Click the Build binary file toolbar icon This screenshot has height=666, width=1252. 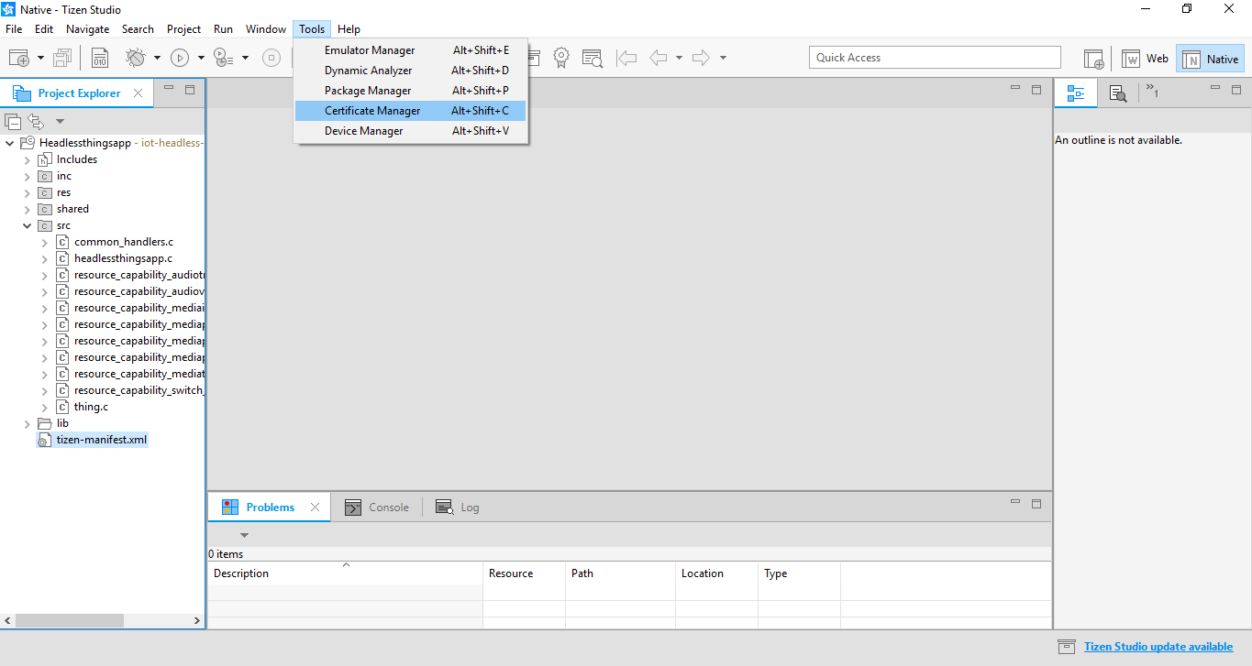[x=100, y=58]
